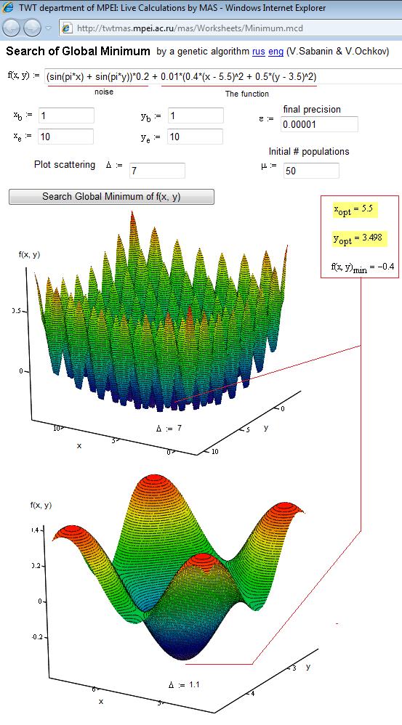Viewport: 402px width, 725px height.
Task: Click the 'Δ := 1.1' label under lower plot
Action: (x=184, y=684)
